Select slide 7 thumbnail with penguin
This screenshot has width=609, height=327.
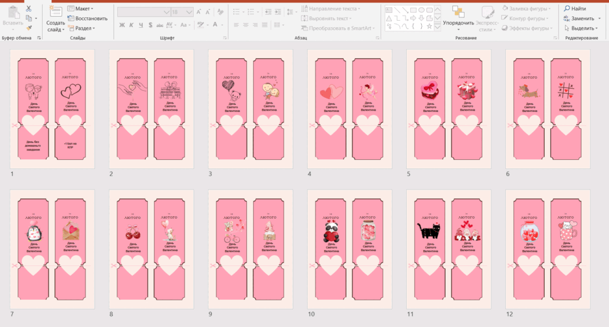pyautogui.click(x=52, y=249)
